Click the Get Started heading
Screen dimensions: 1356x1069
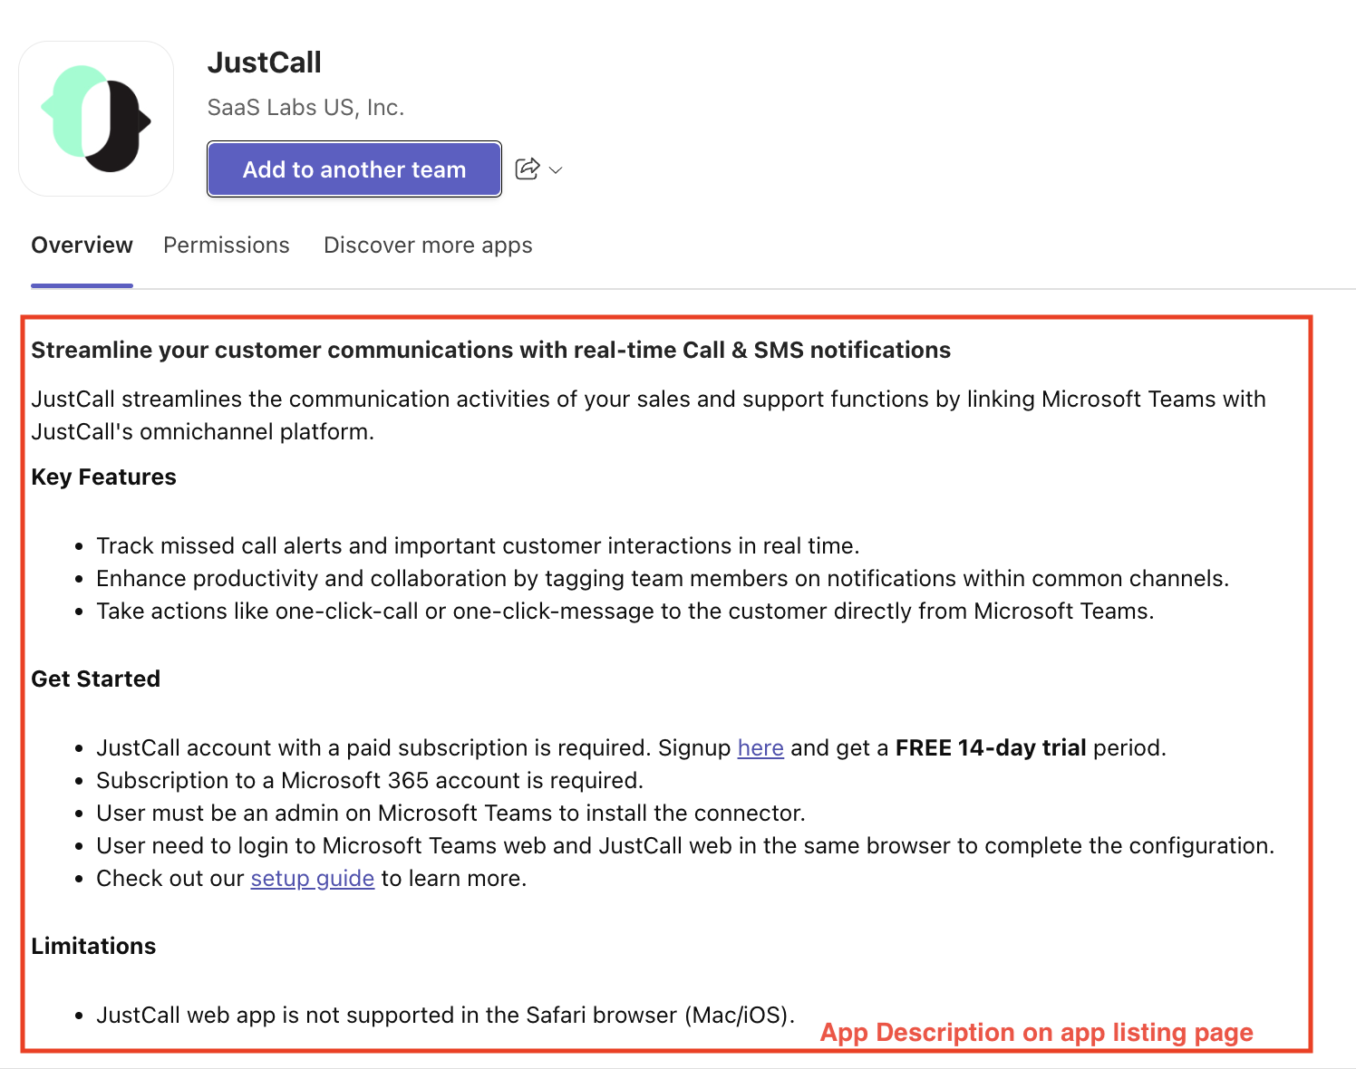click(96, 679)
